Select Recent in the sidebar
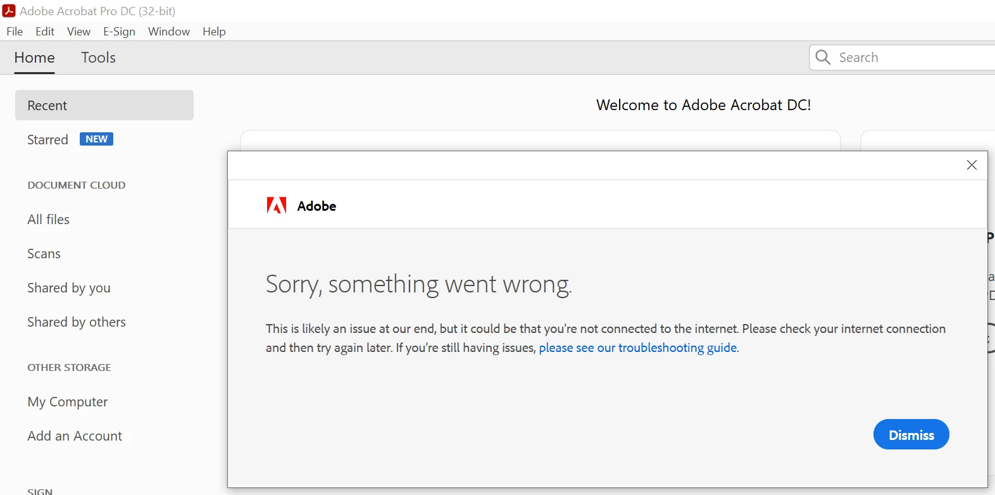The width and height of the screenshot is (995, 495). pos(104,105)
